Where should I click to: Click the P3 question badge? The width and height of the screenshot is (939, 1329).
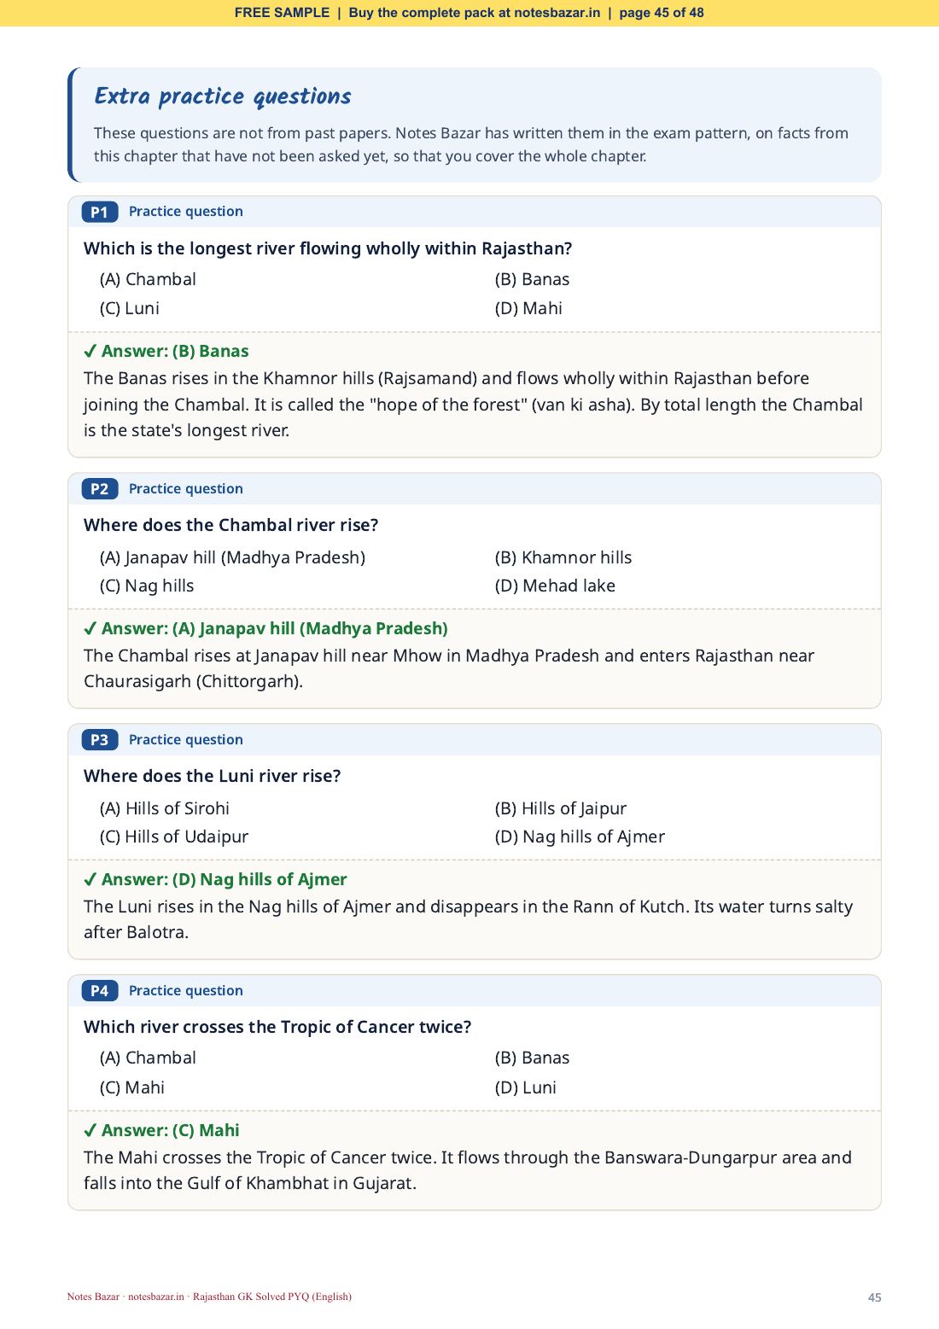click(x=100, y=740)
